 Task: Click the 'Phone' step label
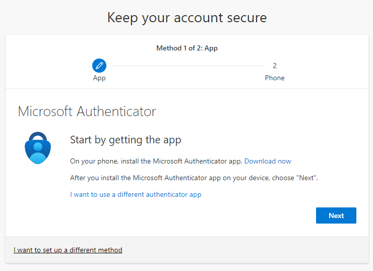pyautogui.click(x=275, y=78)
